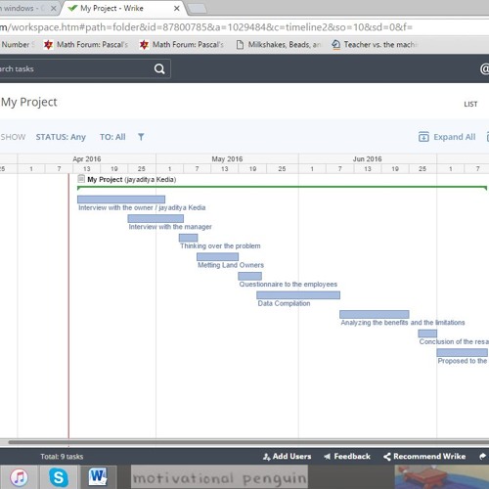Select the Data Compilation task bar

coord(298,295)
